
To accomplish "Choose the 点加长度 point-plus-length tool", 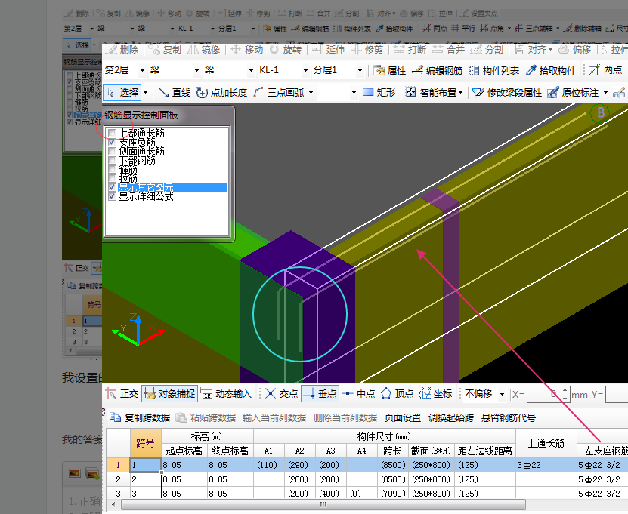I will (221, 93).
